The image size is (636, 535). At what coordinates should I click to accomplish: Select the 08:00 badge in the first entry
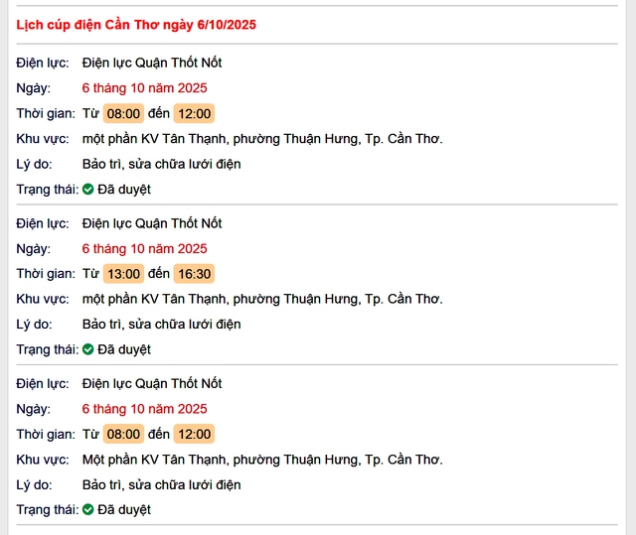click(x=124, y=113)
